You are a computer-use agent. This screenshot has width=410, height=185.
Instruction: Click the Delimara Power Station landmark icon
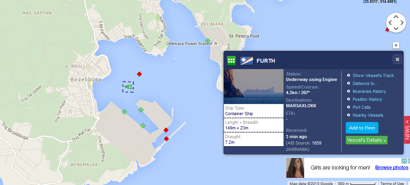[216, 44]
